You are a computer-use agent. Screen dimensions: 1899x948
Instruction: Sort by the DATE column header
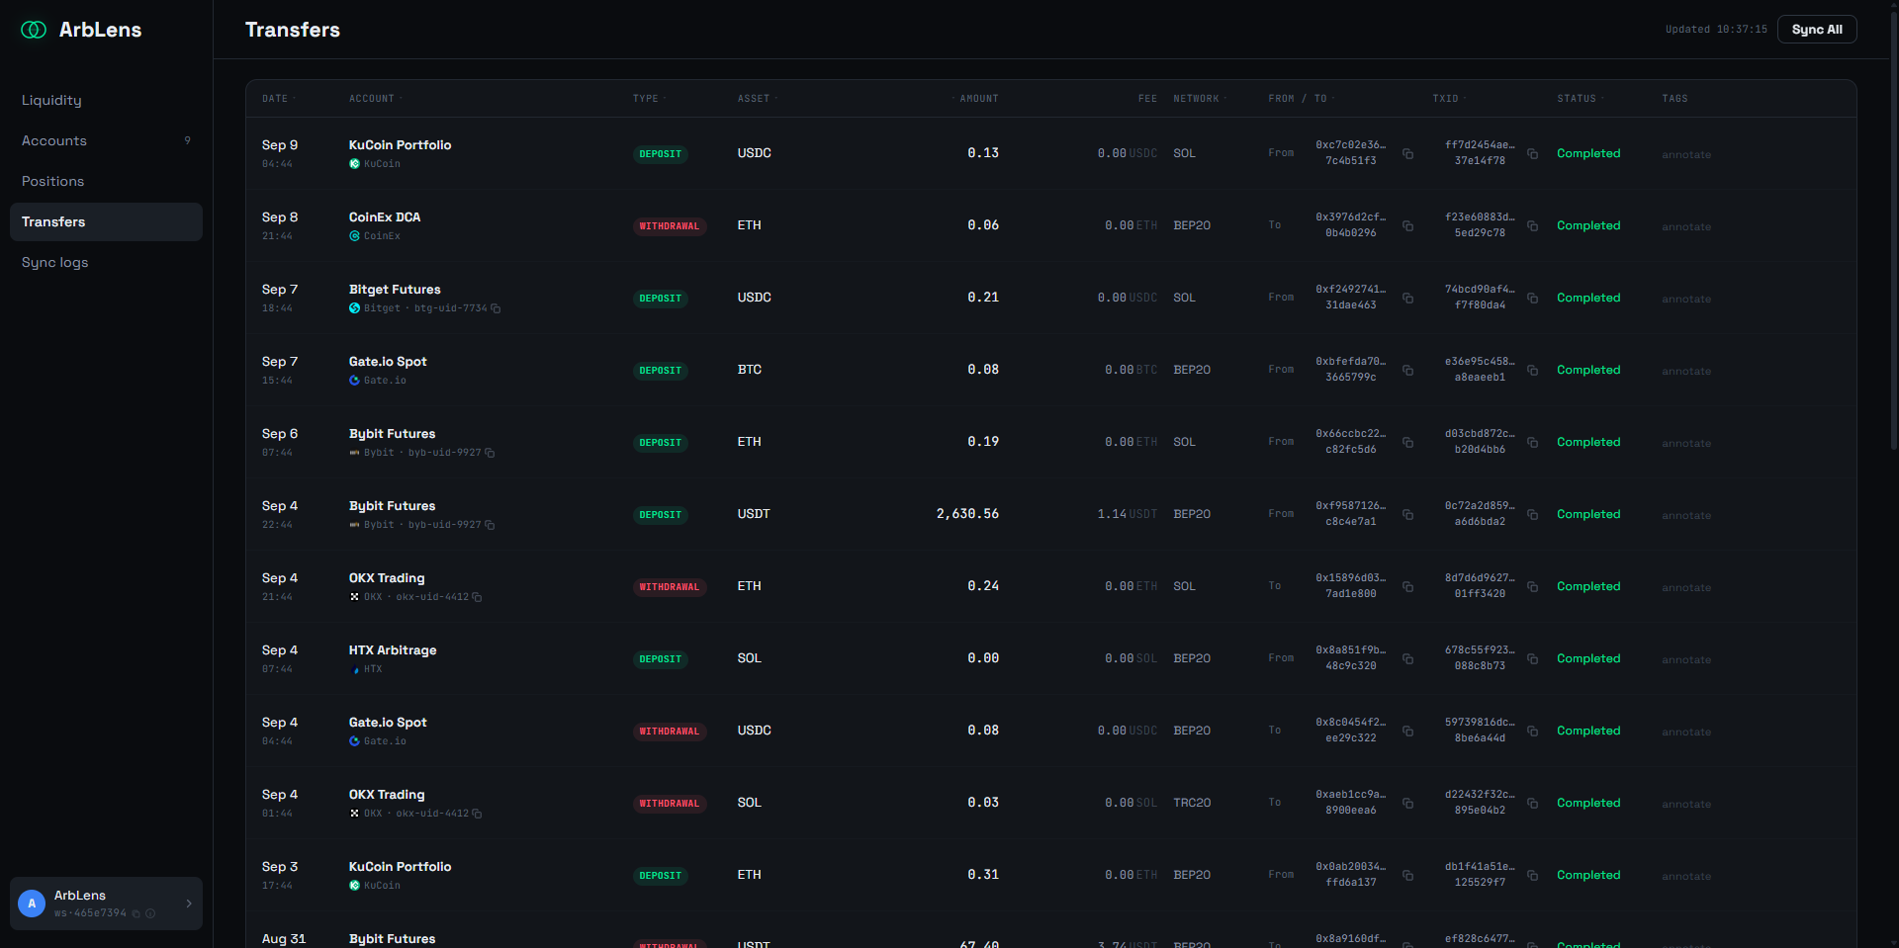279,99
